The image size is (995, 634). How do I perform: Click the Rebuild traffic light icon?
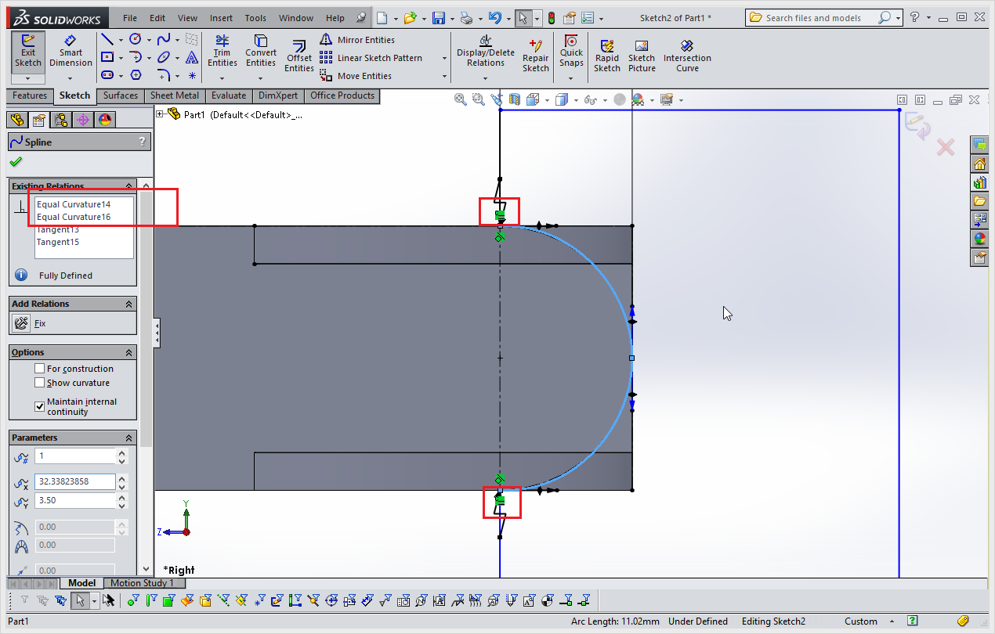click(551, 18)
